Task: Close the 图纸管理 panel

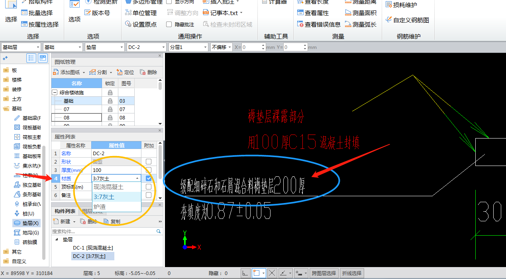Action: click(160, 56)
